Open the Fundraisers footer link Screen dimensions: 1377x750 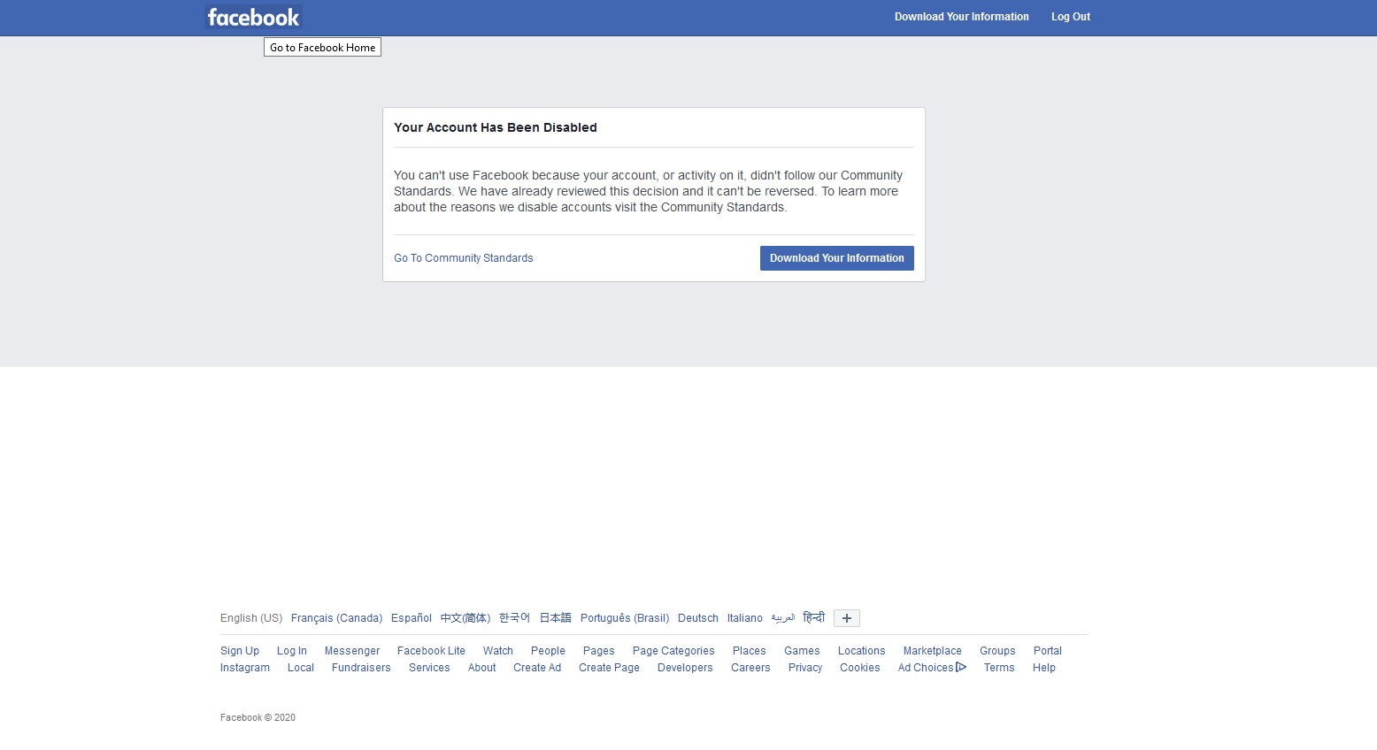(361, 668)
